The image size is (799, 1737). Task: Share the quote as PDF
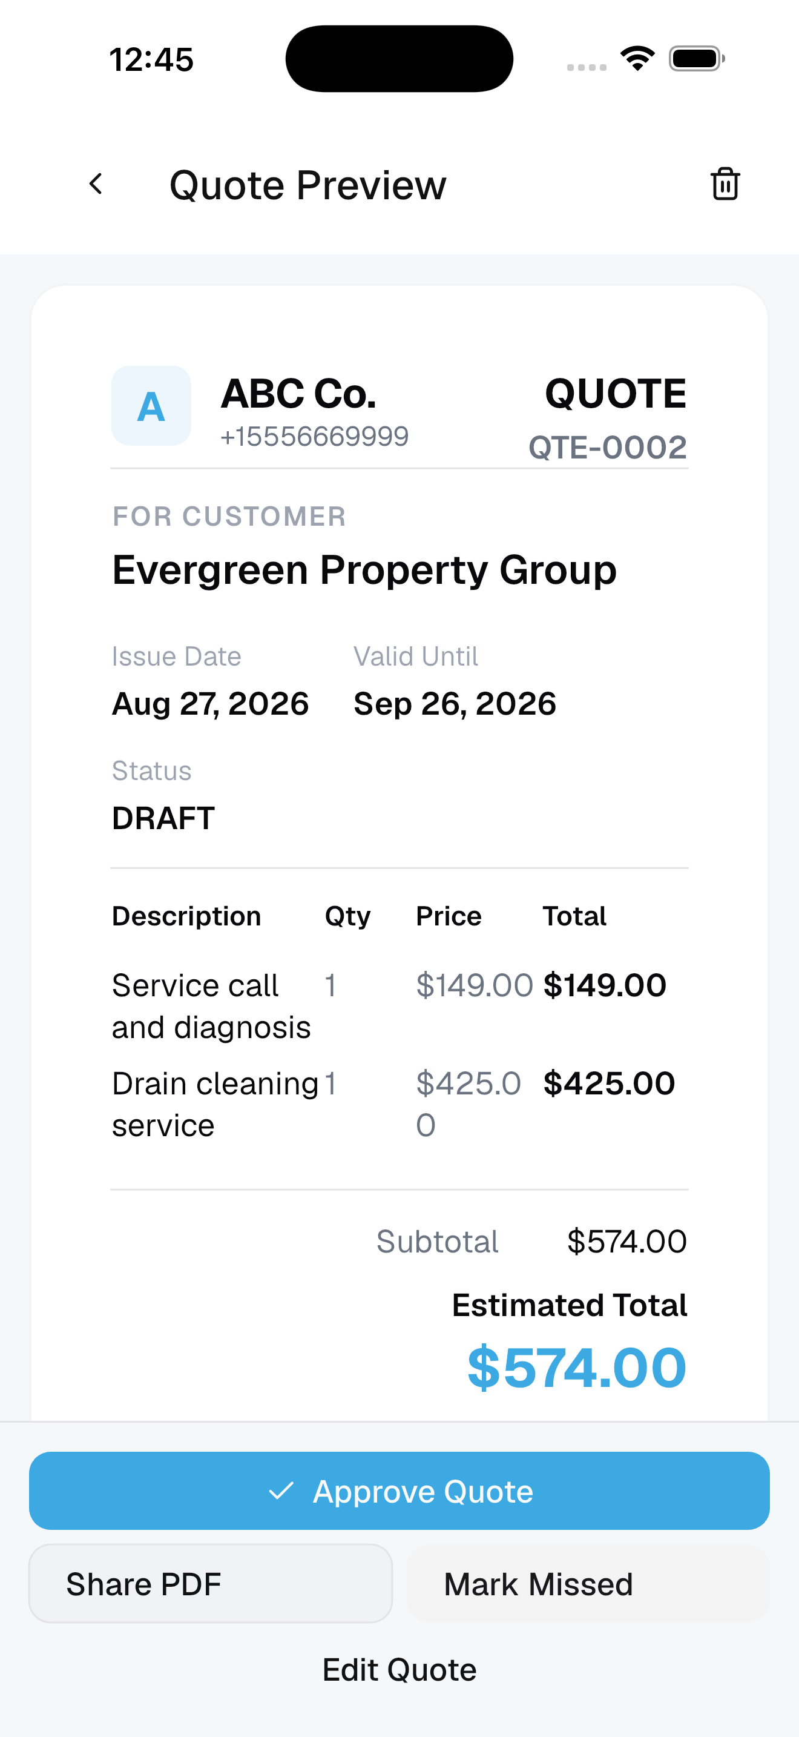(x=211, y=1583)
